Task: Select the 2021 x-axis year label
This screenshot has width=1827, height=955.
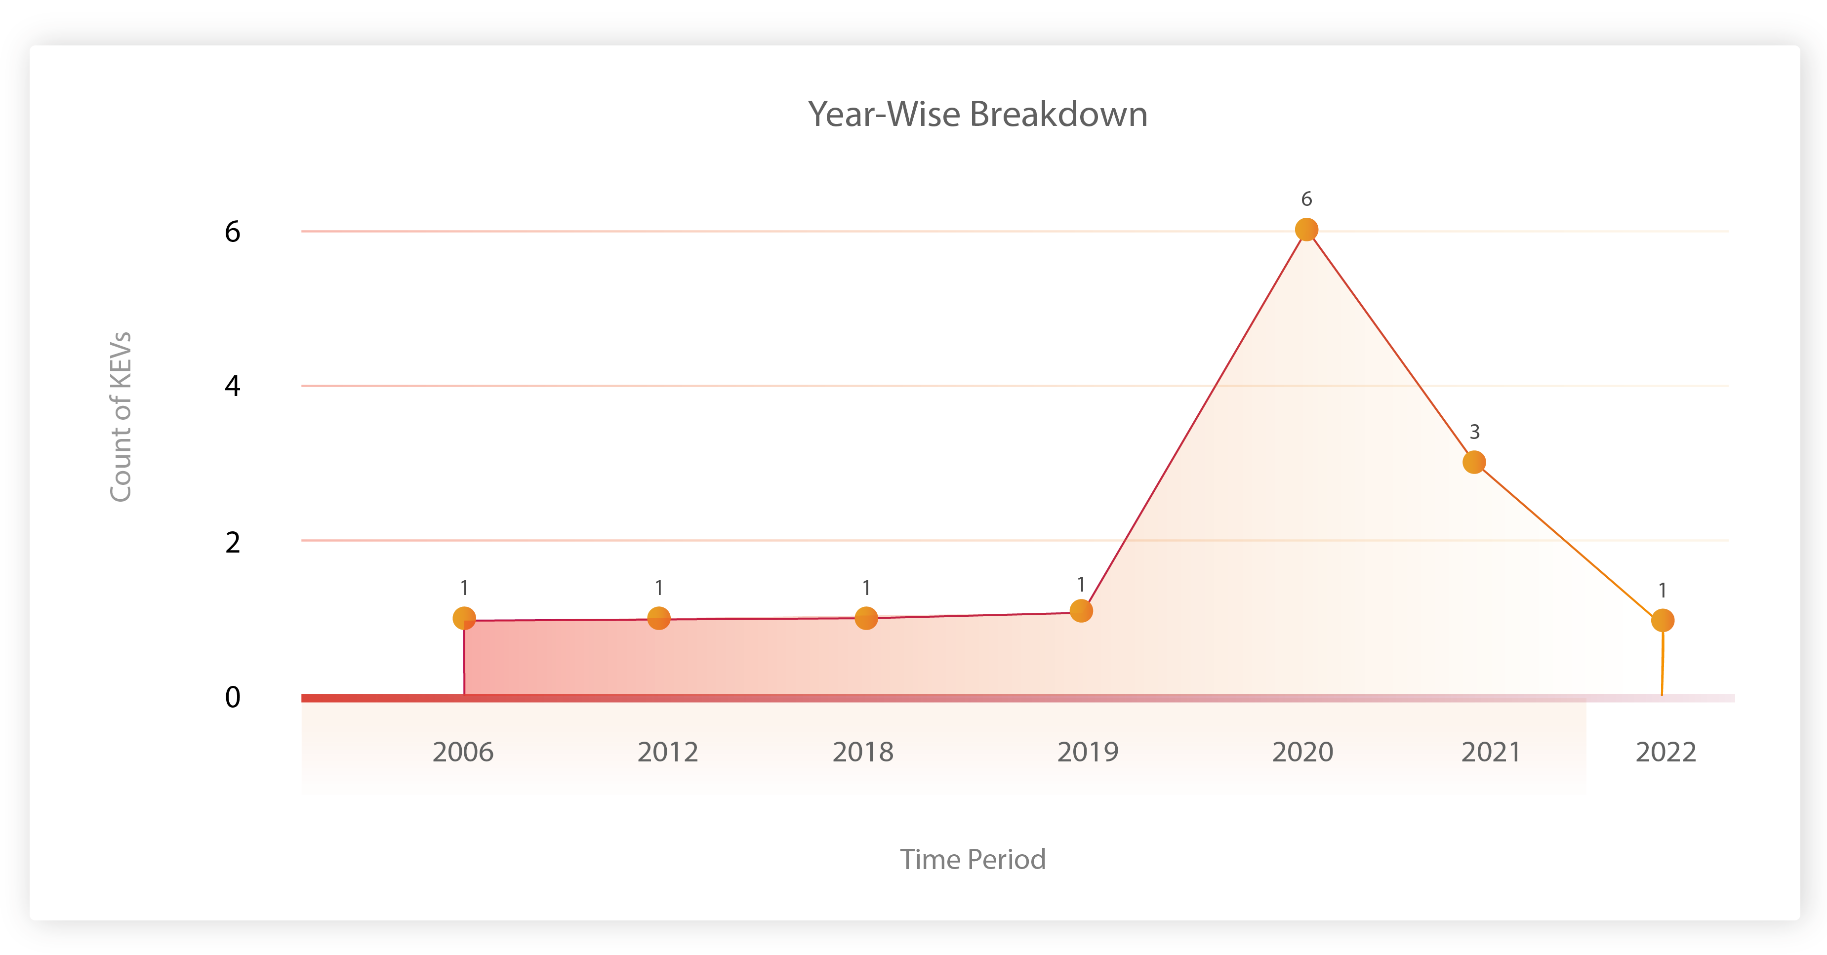Action: click(x=1491, y=752)
